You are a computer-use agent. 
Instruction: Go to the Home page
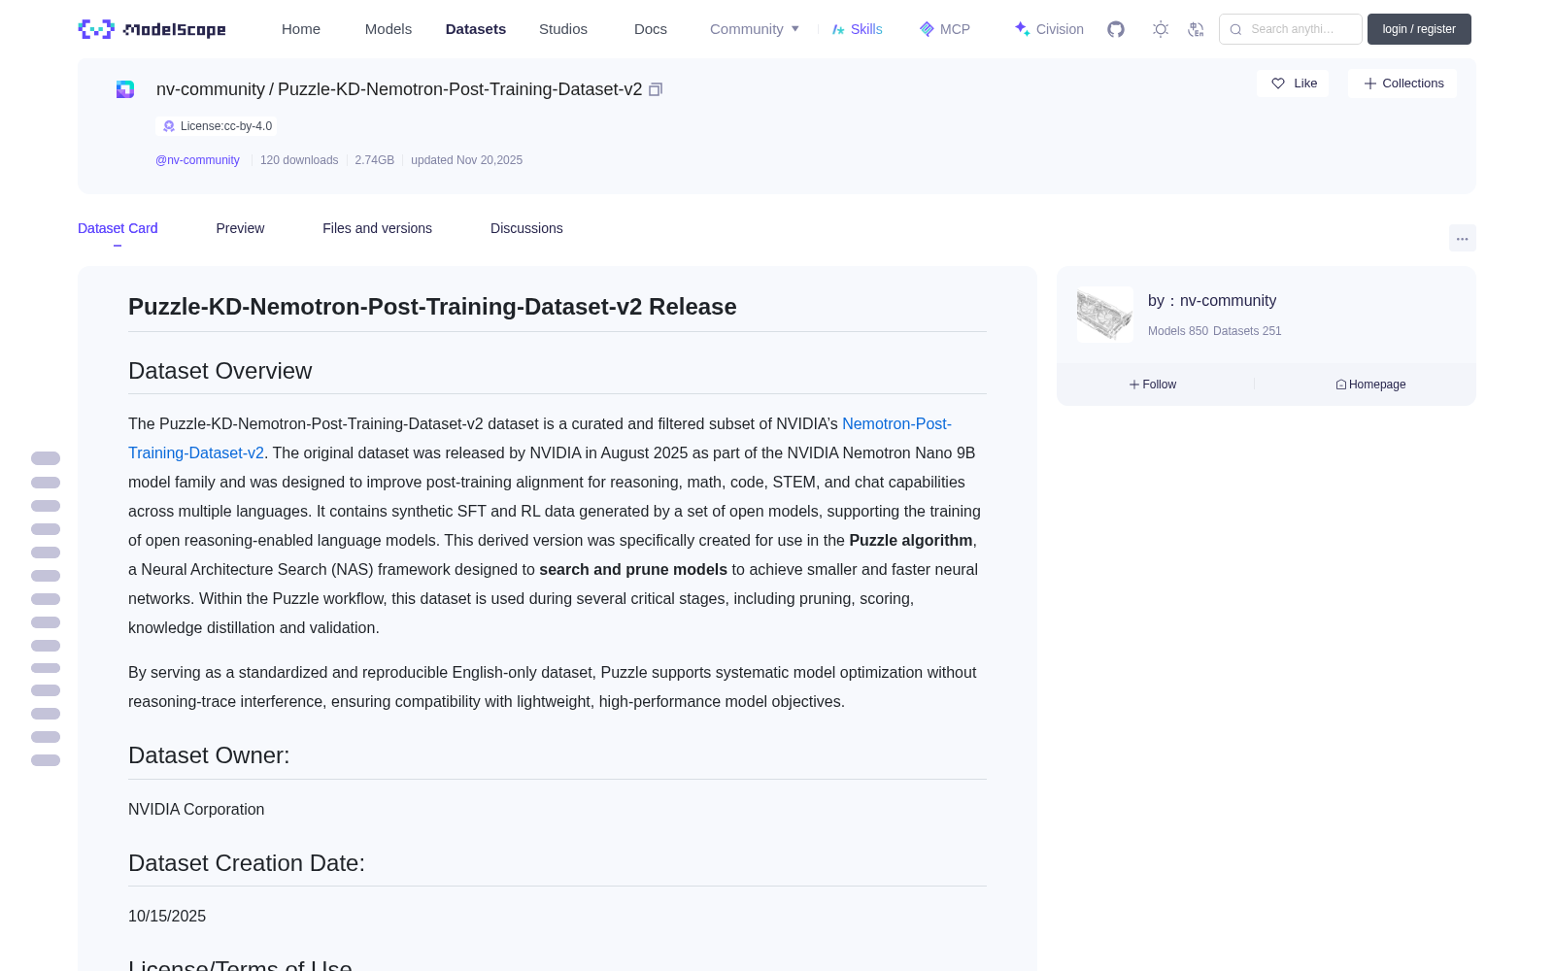pos(301,29)
